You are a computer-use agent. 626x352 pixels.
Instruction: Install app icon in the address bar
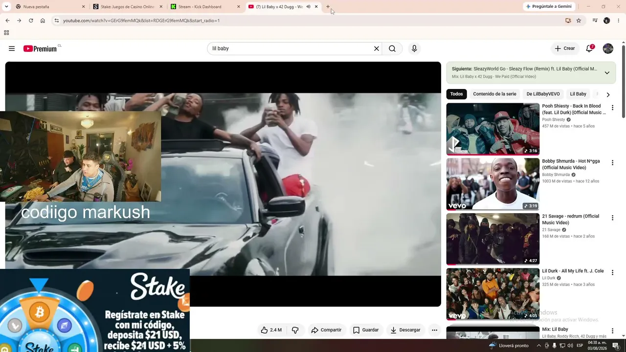point(568,21)
